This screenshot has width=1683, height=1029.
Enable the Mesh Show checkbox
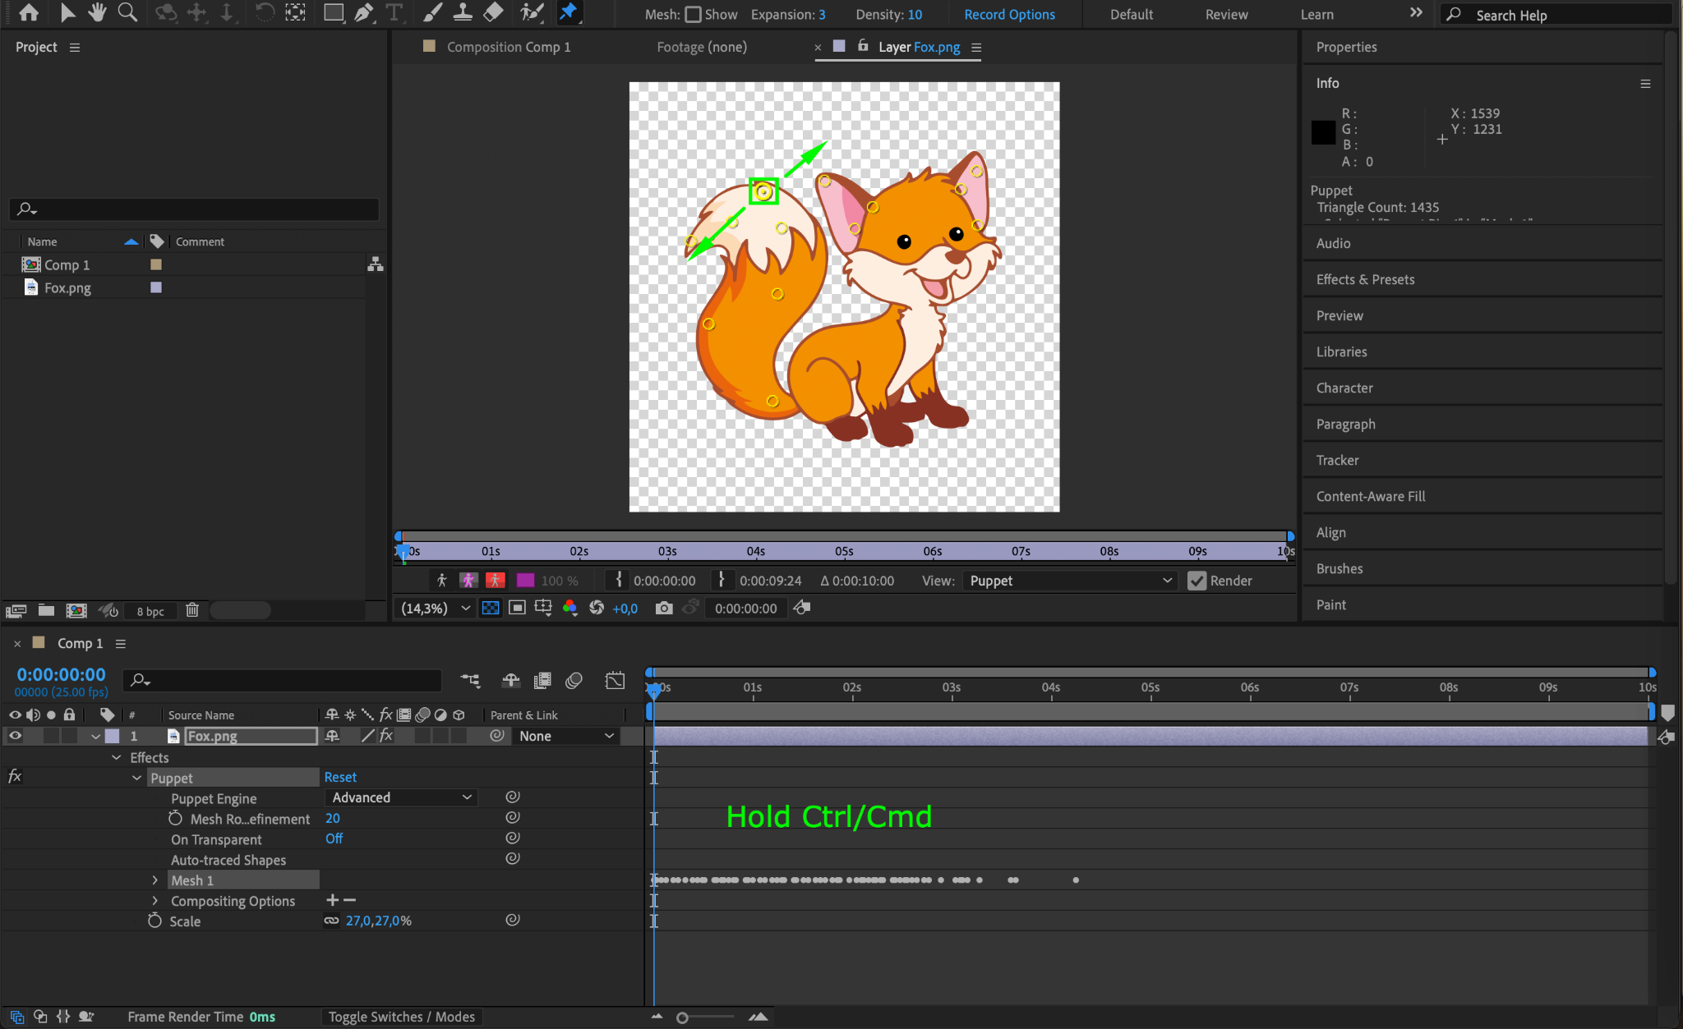(694, 15)
